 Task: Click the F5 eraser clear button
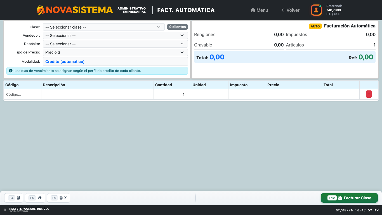(35, 198)
